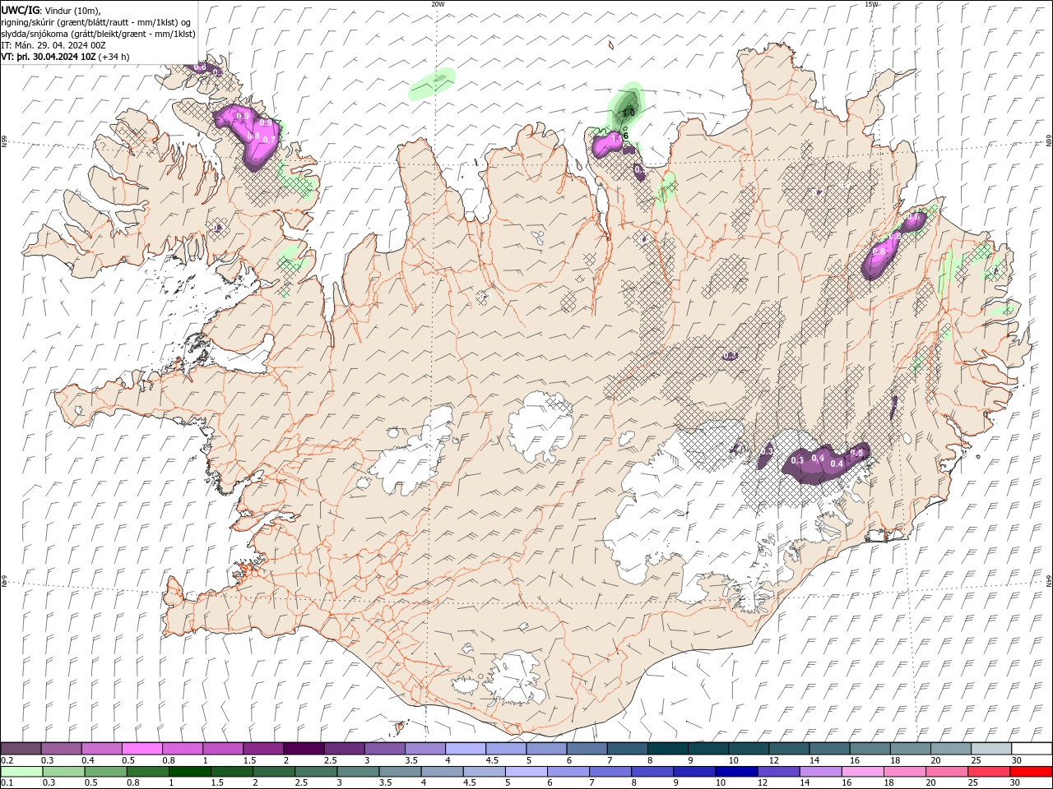
Task: Click the snow legend swatch for 1.5–2
Action: point(263,749)
